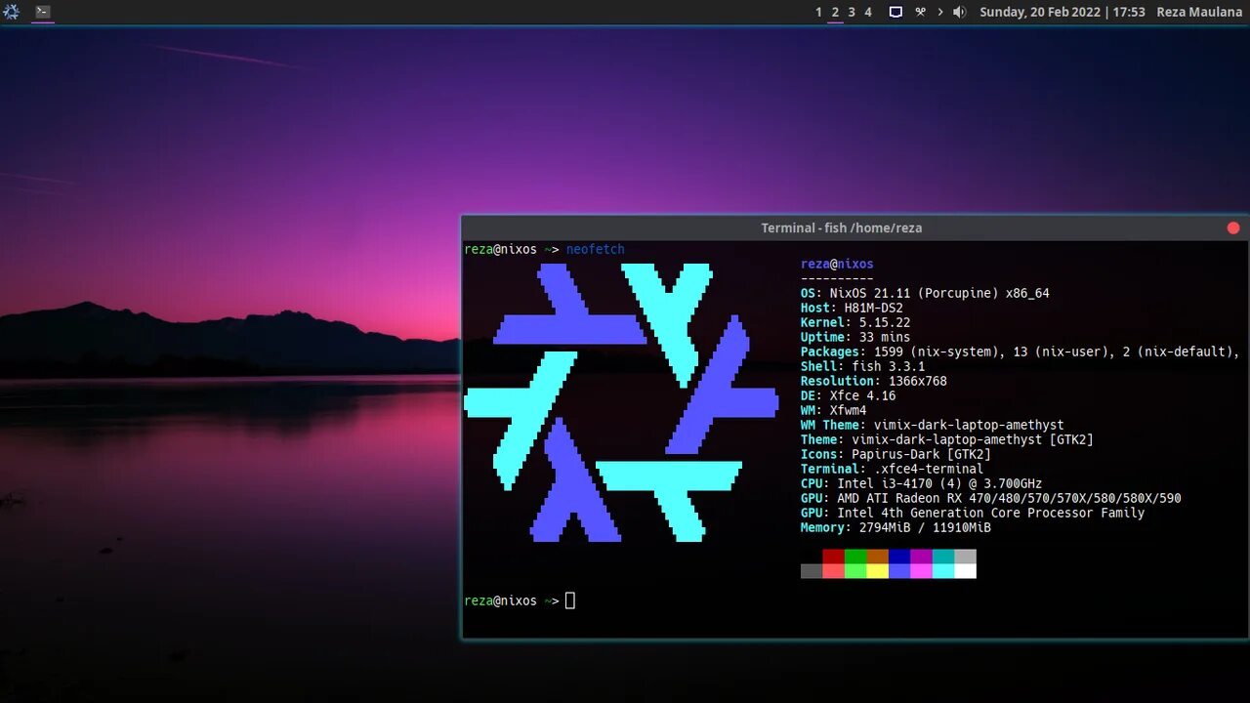The height and width of the screenshot is (703, 1250).
Task: Click the 'CPU: Intel i3-4170' line
Action: click(921, 483)
